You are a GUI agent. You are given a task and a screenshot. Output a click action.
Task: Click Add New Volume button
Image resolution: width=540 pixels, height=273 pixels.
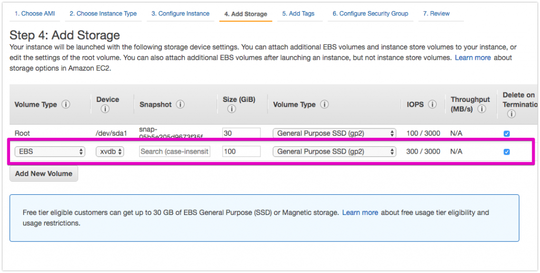click(x=44, y=174)
